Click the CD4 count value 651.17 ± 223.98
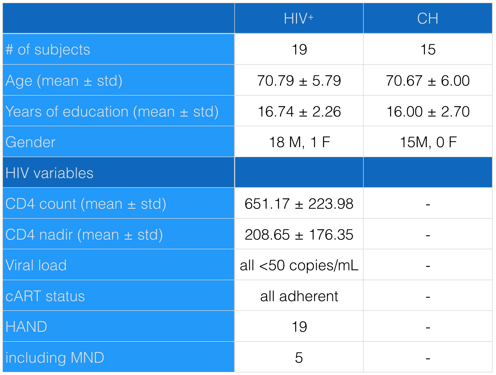This screenshot has width=496, height=375. coord(299,204)
